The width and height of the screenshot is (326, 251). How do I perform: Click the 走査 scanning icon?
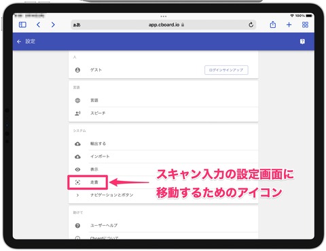point(77,182)
